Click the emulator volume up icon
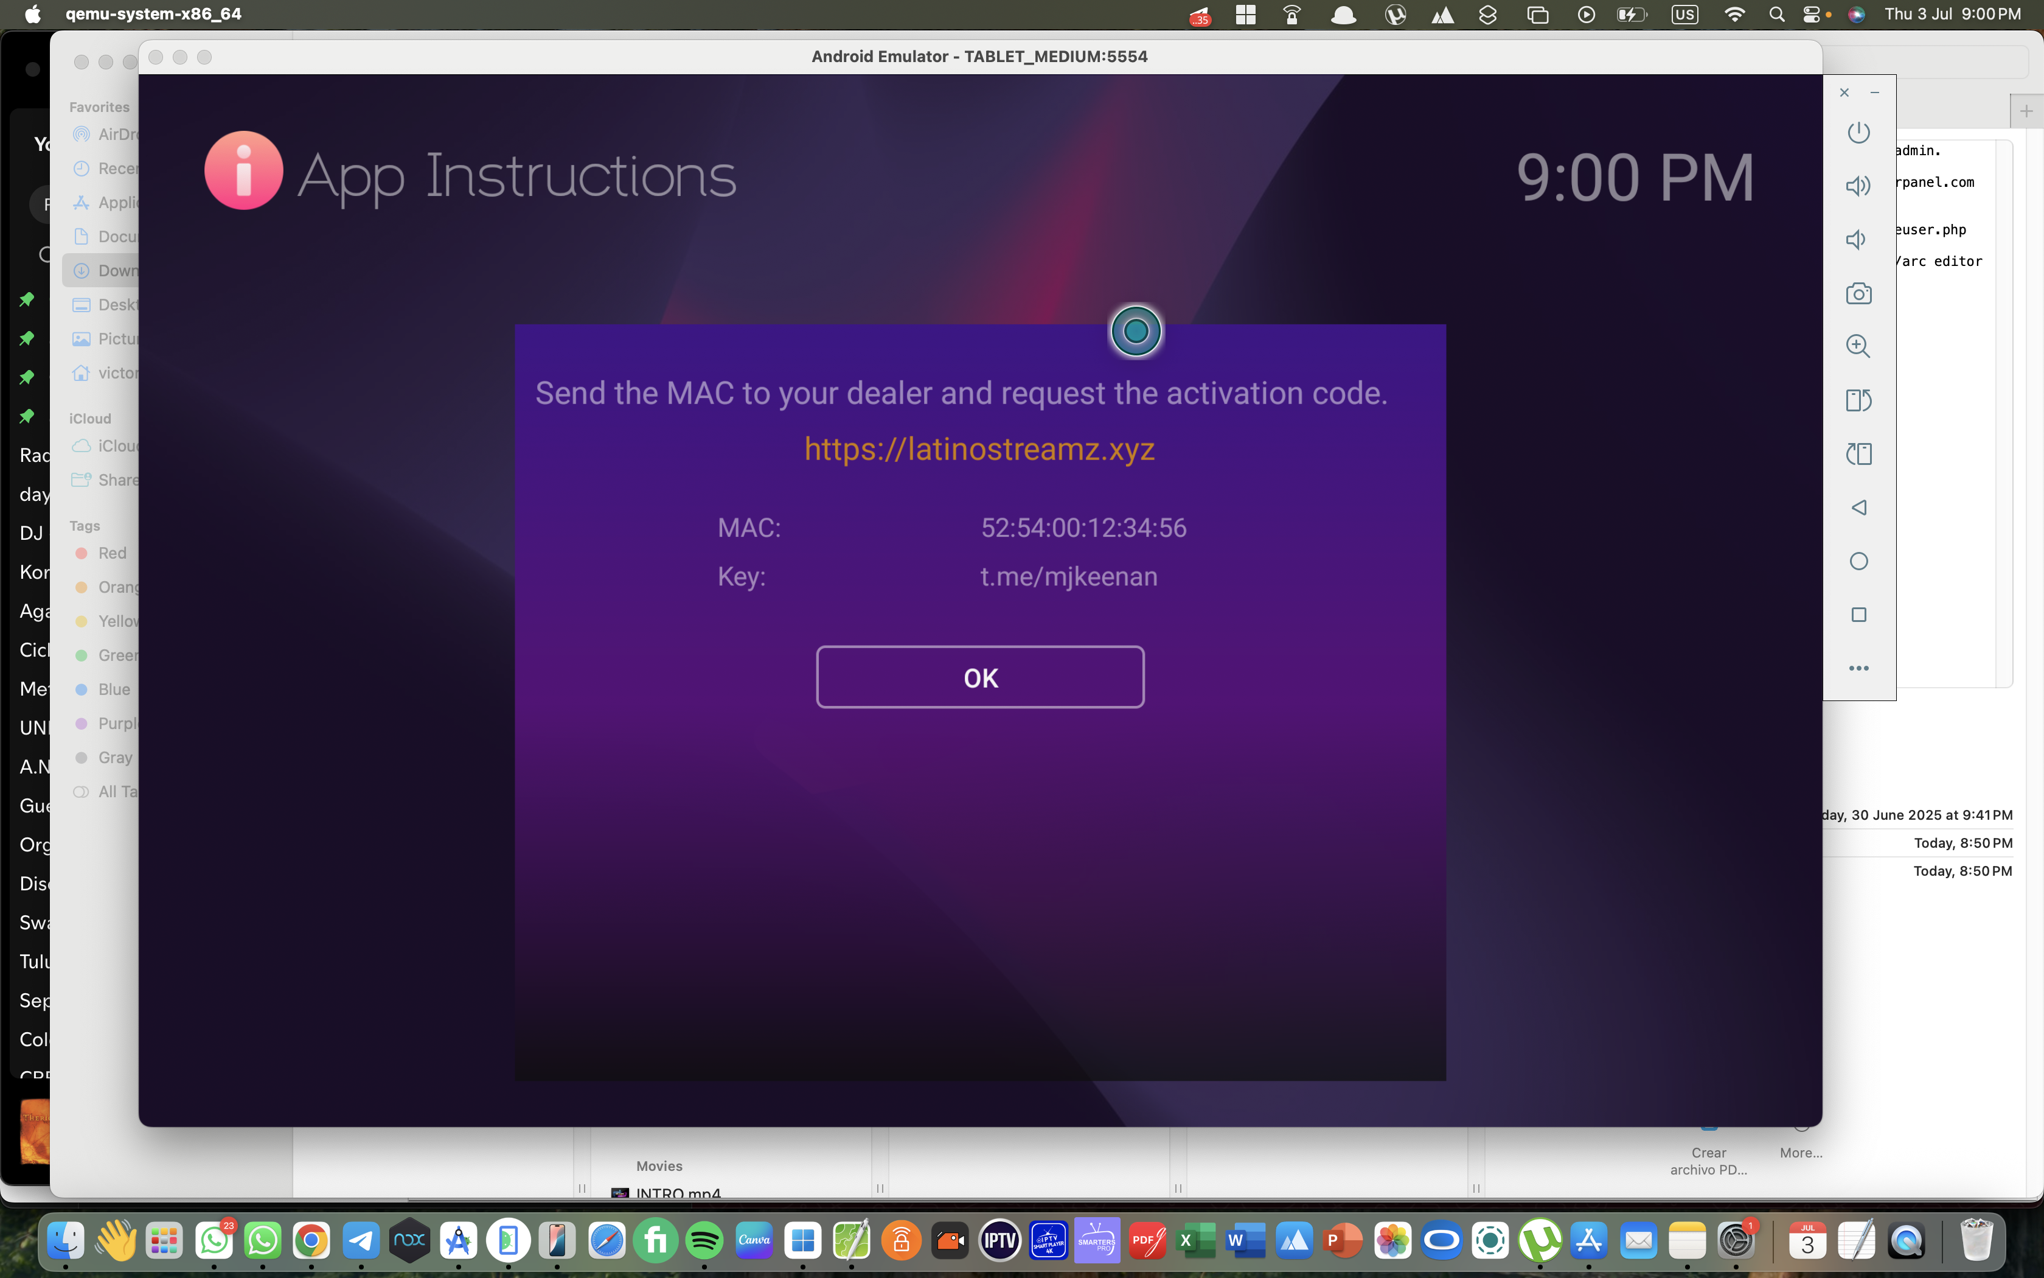This screenshot has width=2044, height=1278. point(1857,186)
